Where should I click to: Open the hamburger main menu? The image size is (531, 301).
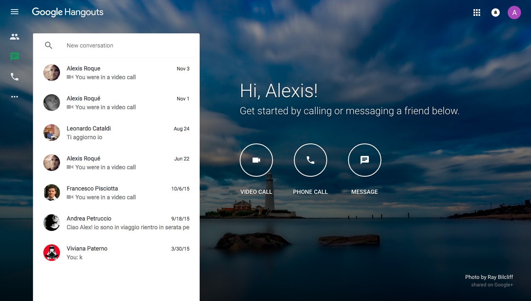pos(15,12)
